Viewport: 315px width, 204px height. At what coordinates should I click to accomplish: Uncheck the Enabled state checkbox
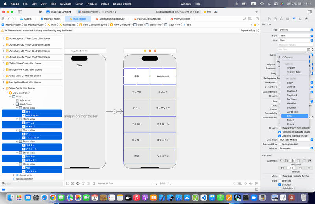tap(280, 184)
